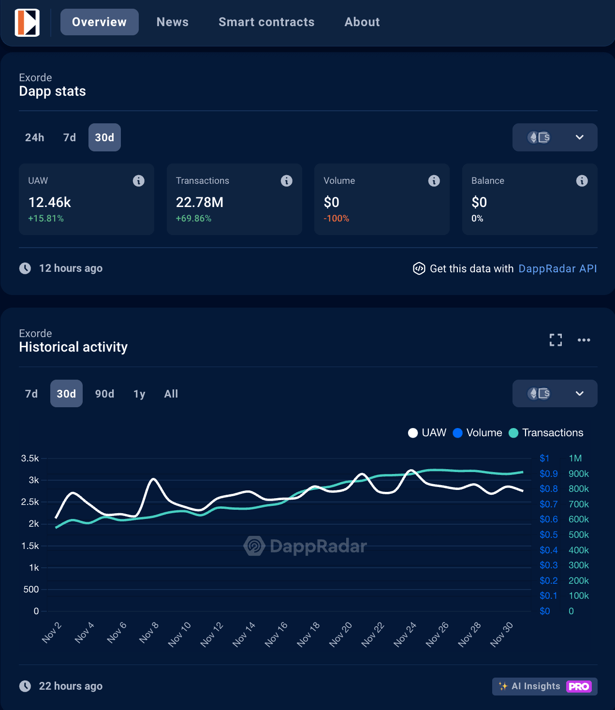Click the UAW info icon
Image resolution: width=615 pixels, height=710 pixels.
click(139, 181)
